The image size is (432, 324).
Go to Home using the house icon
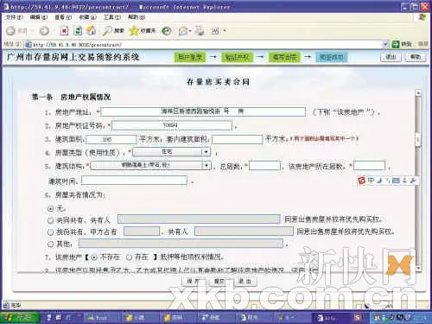(92, 30)
